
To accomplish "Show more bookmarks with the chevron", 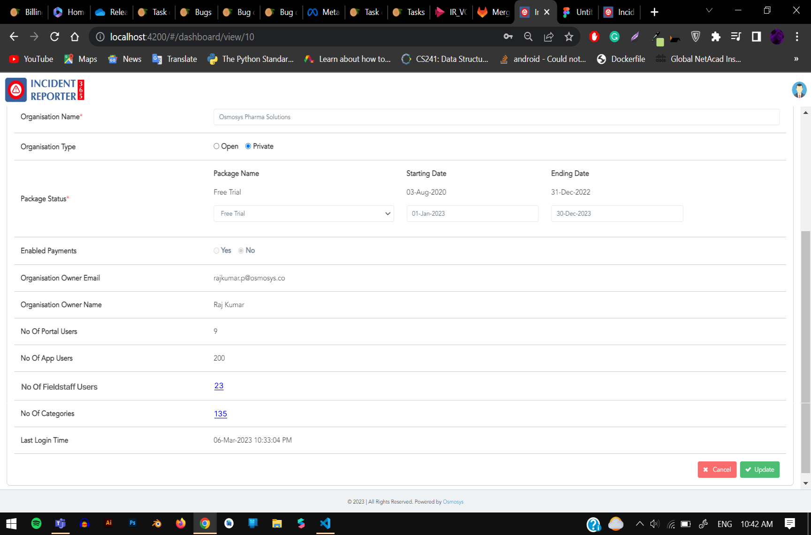I will 796,59.
